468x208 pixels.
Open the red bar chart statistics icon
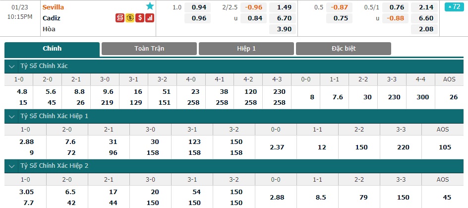tap(150, 18)
